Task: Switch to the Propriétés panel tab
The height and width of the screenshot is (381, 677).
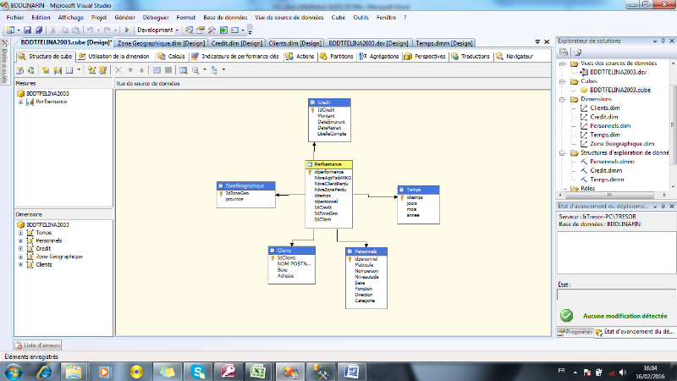Action: 575,333
